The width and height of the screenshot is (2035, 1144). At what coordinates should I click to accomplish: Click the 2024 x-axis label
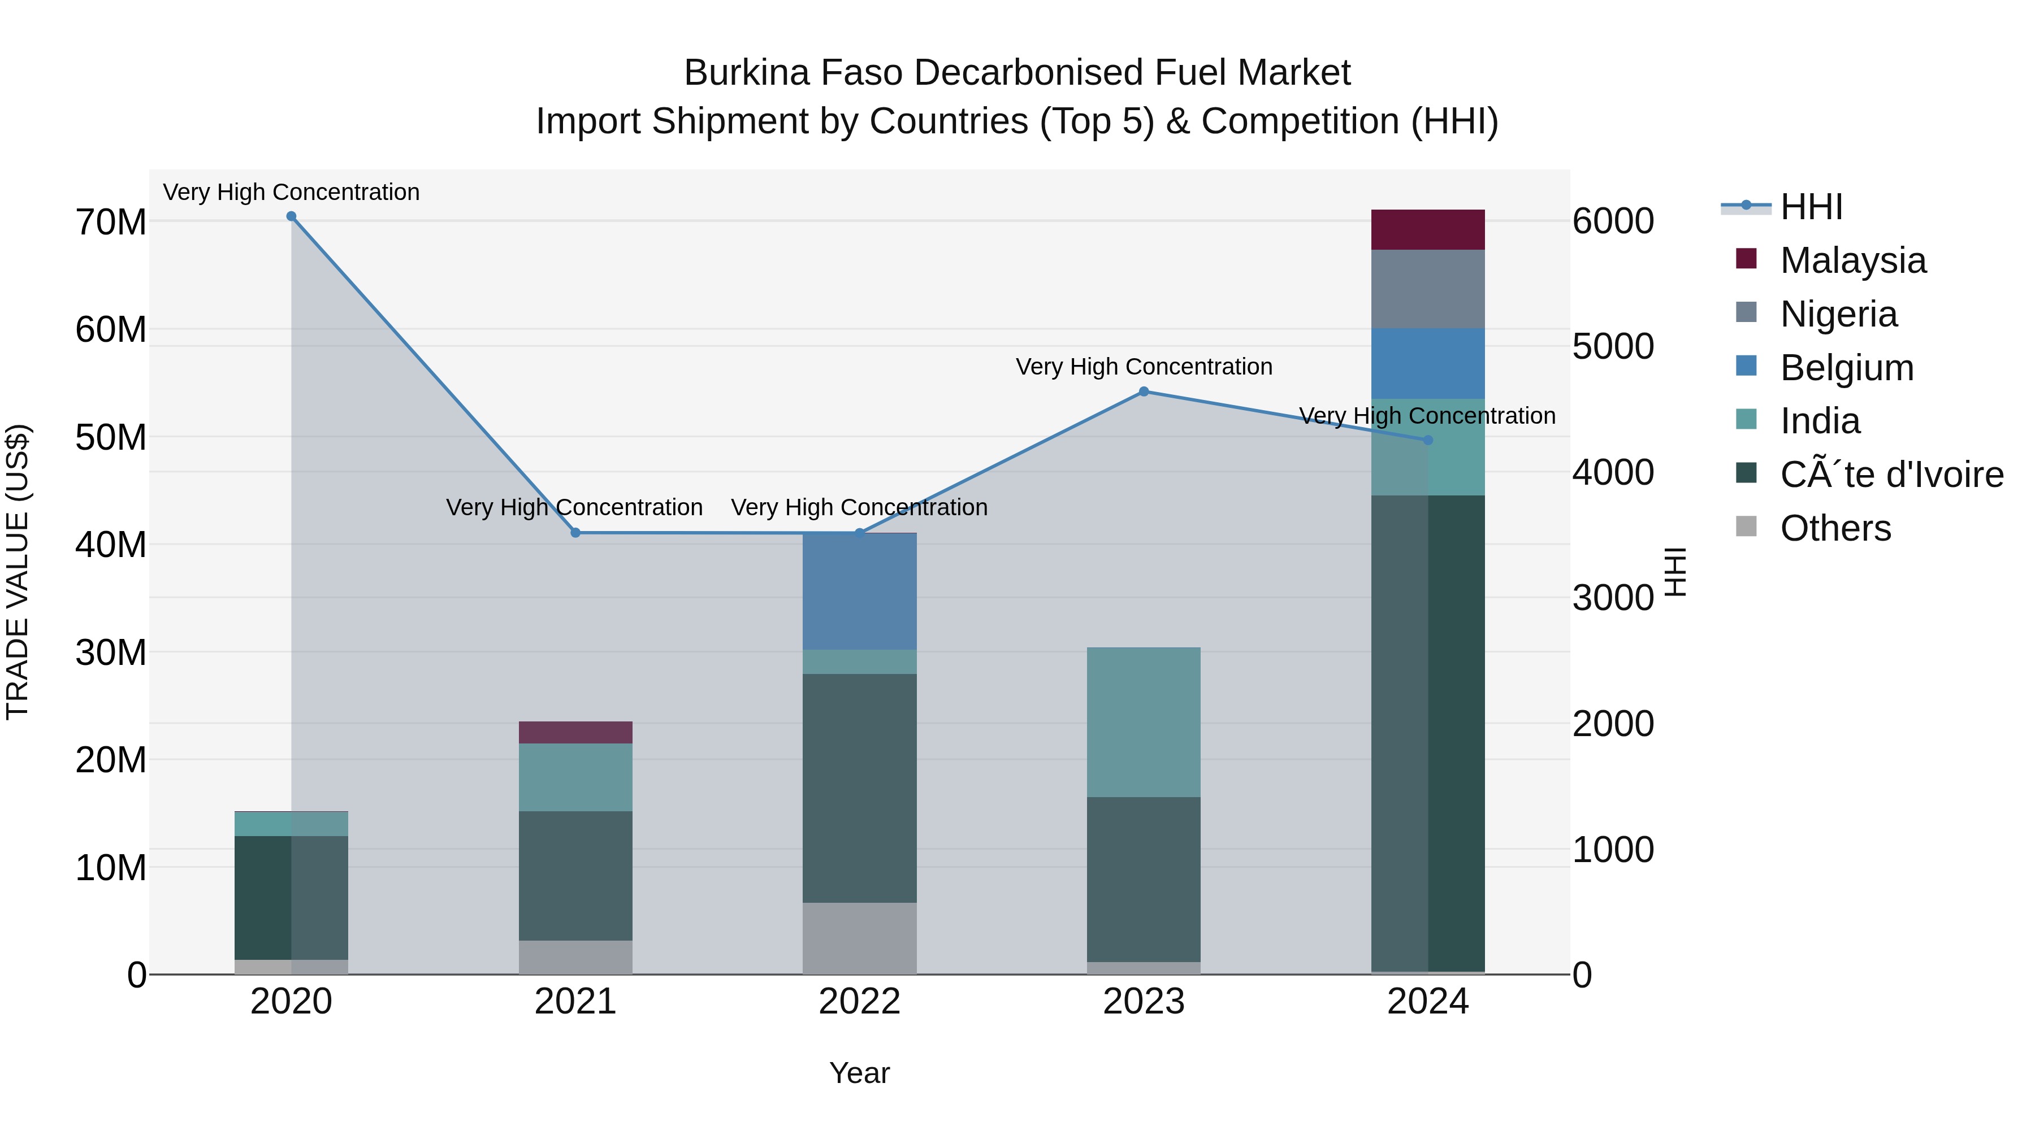coord(1427,1002)
